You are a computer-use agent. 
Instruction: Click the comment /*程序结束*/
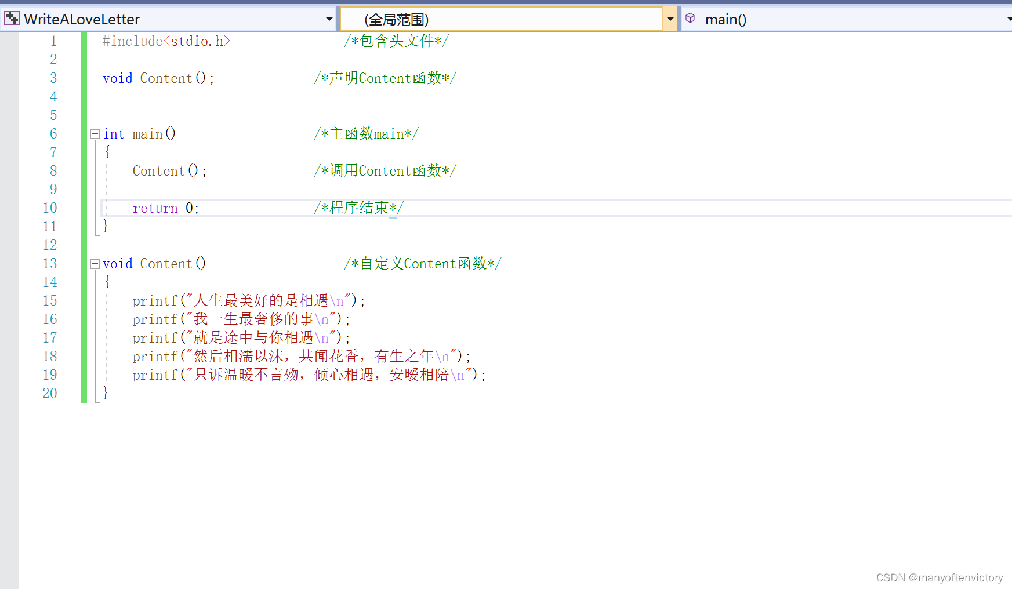pyautogui.click(x=358, y=208)
